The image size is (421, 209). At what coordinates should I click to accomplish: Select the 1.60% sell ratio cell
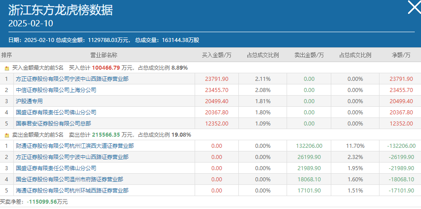[x=355, y=179]
